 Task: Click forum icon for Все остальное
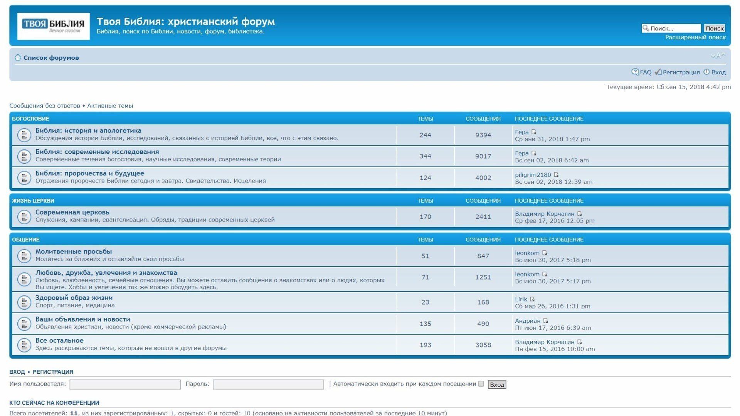point(24,345)
